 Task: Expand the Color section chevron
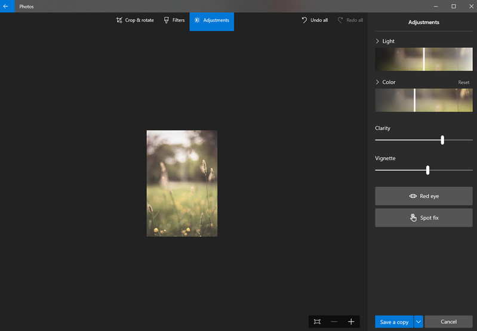click(377, 82)
